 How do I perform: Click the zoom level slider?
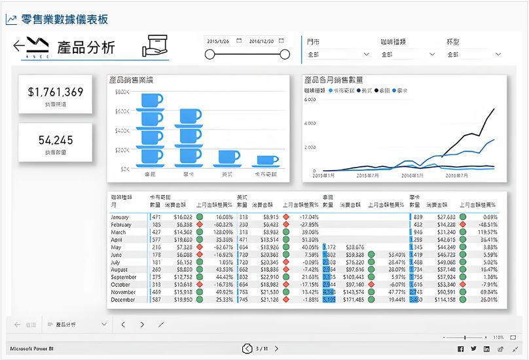(464, 337)
